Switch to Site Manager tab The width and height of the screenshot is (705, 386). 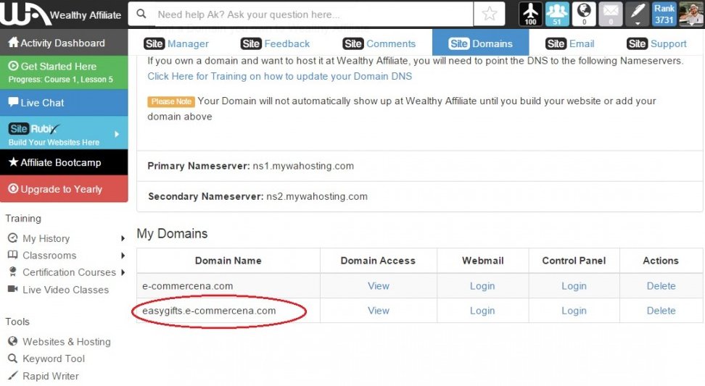[x=176, y=43]
